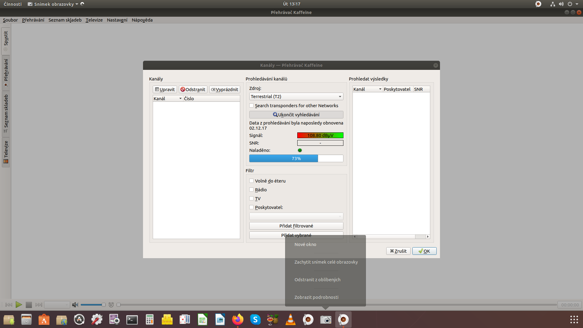Click the play button in playback bar
The height and width of the screenshot is (328, 583).
coord(19,305)
